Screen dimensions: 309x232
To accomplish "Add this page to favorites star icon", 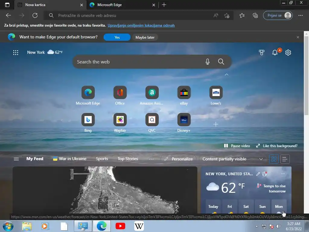I will (x=227, y=15).
